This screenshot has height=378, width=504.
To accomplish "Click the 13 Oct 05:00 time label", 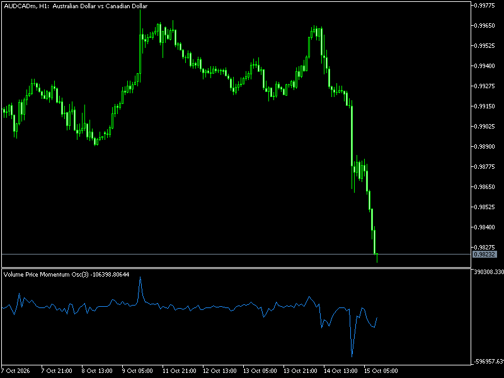I will (x=260, y=370).
